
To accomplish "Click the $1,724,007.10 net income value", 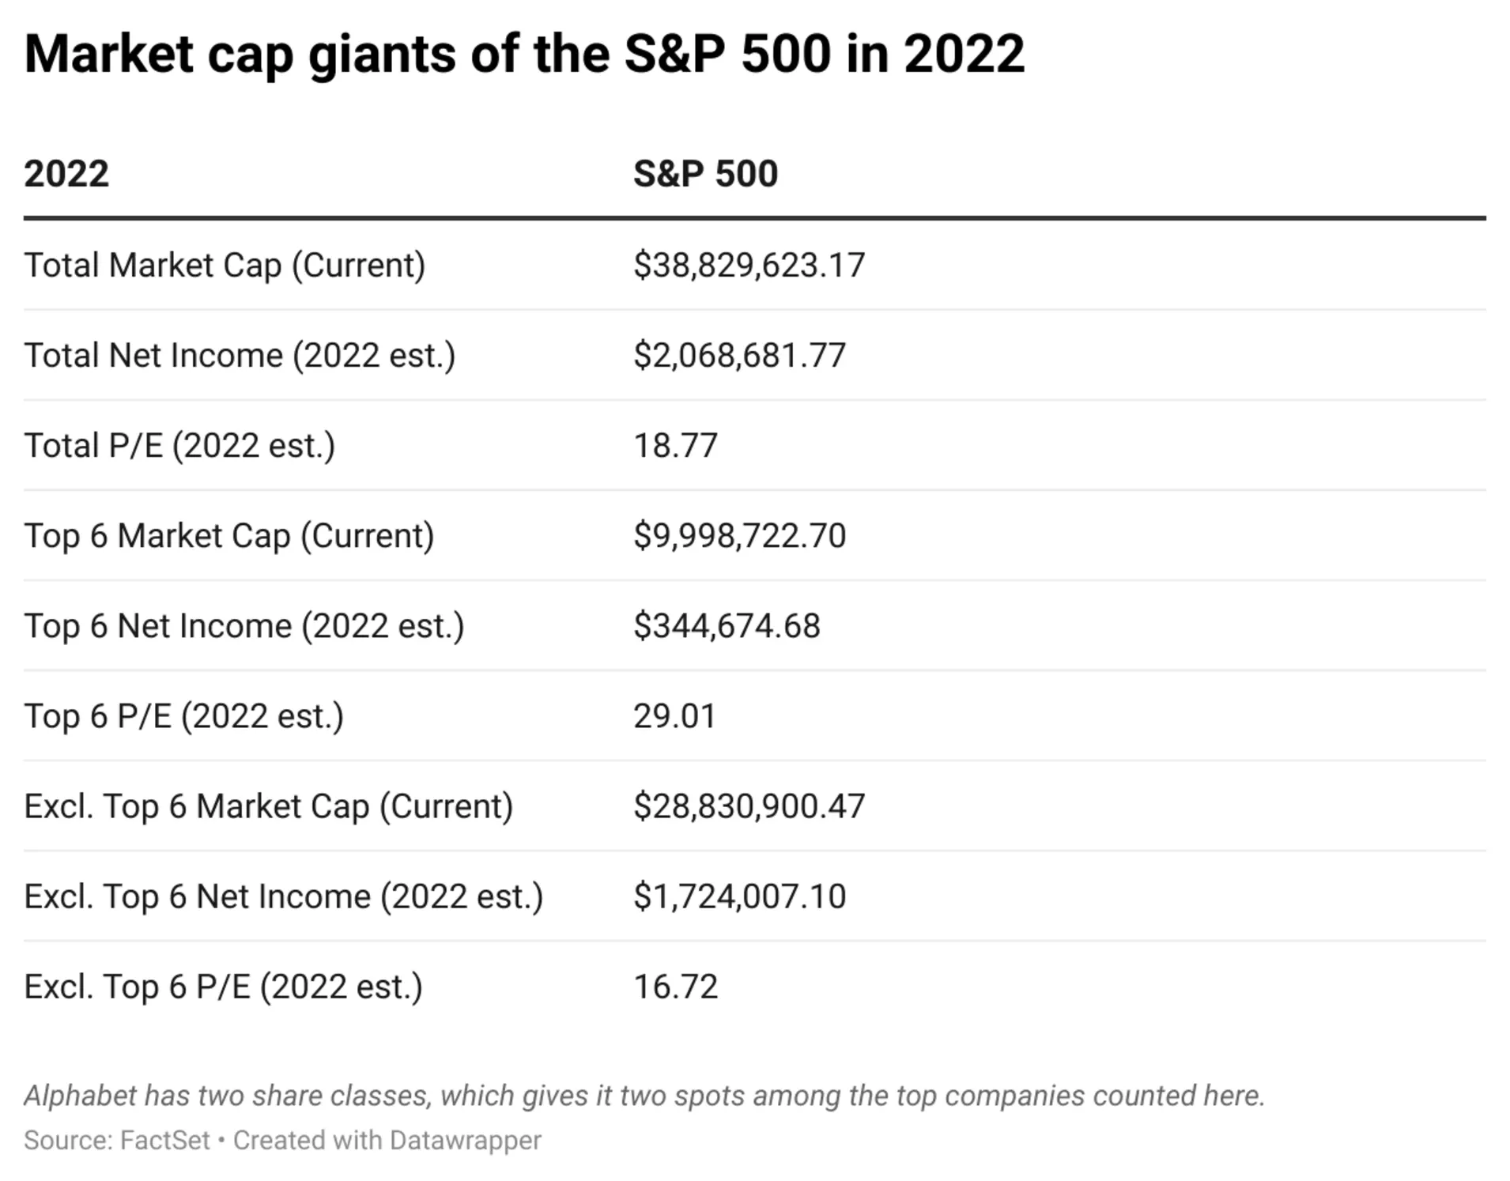I will coord(739,896).
